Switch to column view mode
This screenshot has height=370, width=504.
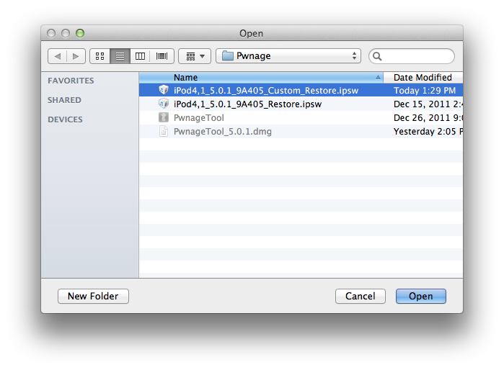[141, 55]
